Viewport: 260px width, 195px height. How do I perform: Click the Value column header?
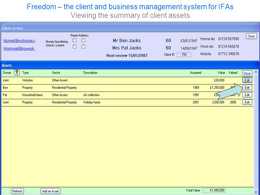pos(221,73)
